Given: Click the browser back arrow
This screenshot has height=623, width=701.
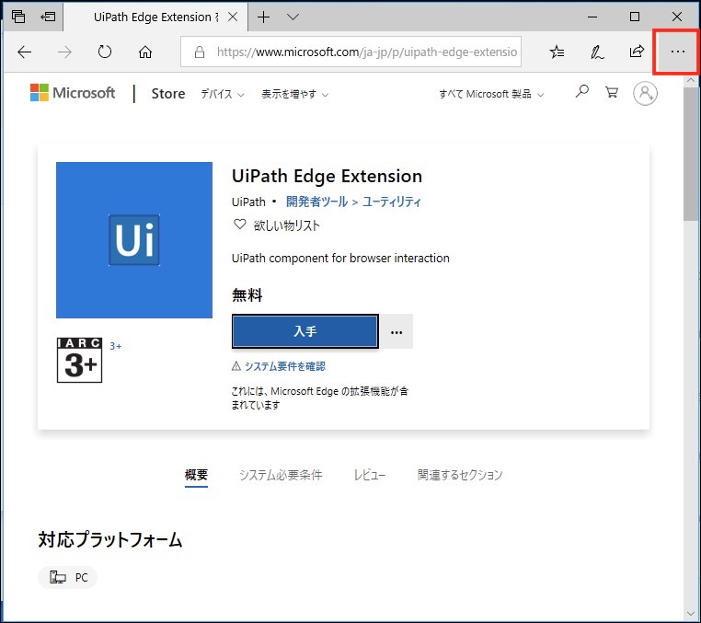Looking at the screenshot, I should (x=25, y=52).
